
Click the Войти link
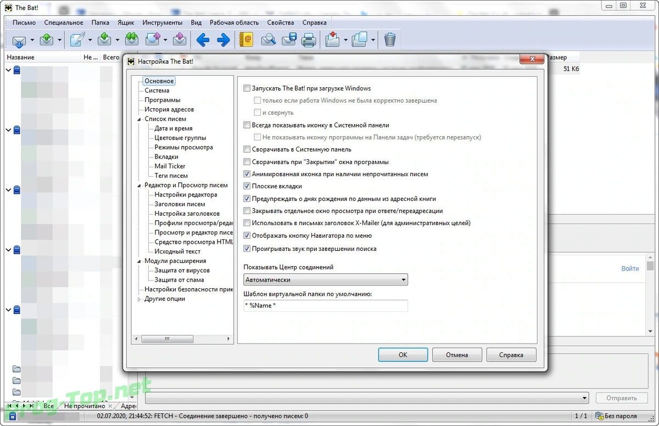630,268
